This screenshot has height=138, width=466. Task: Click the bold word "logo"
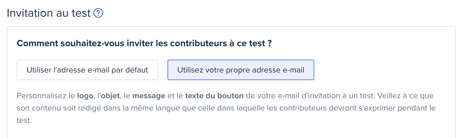85,96
